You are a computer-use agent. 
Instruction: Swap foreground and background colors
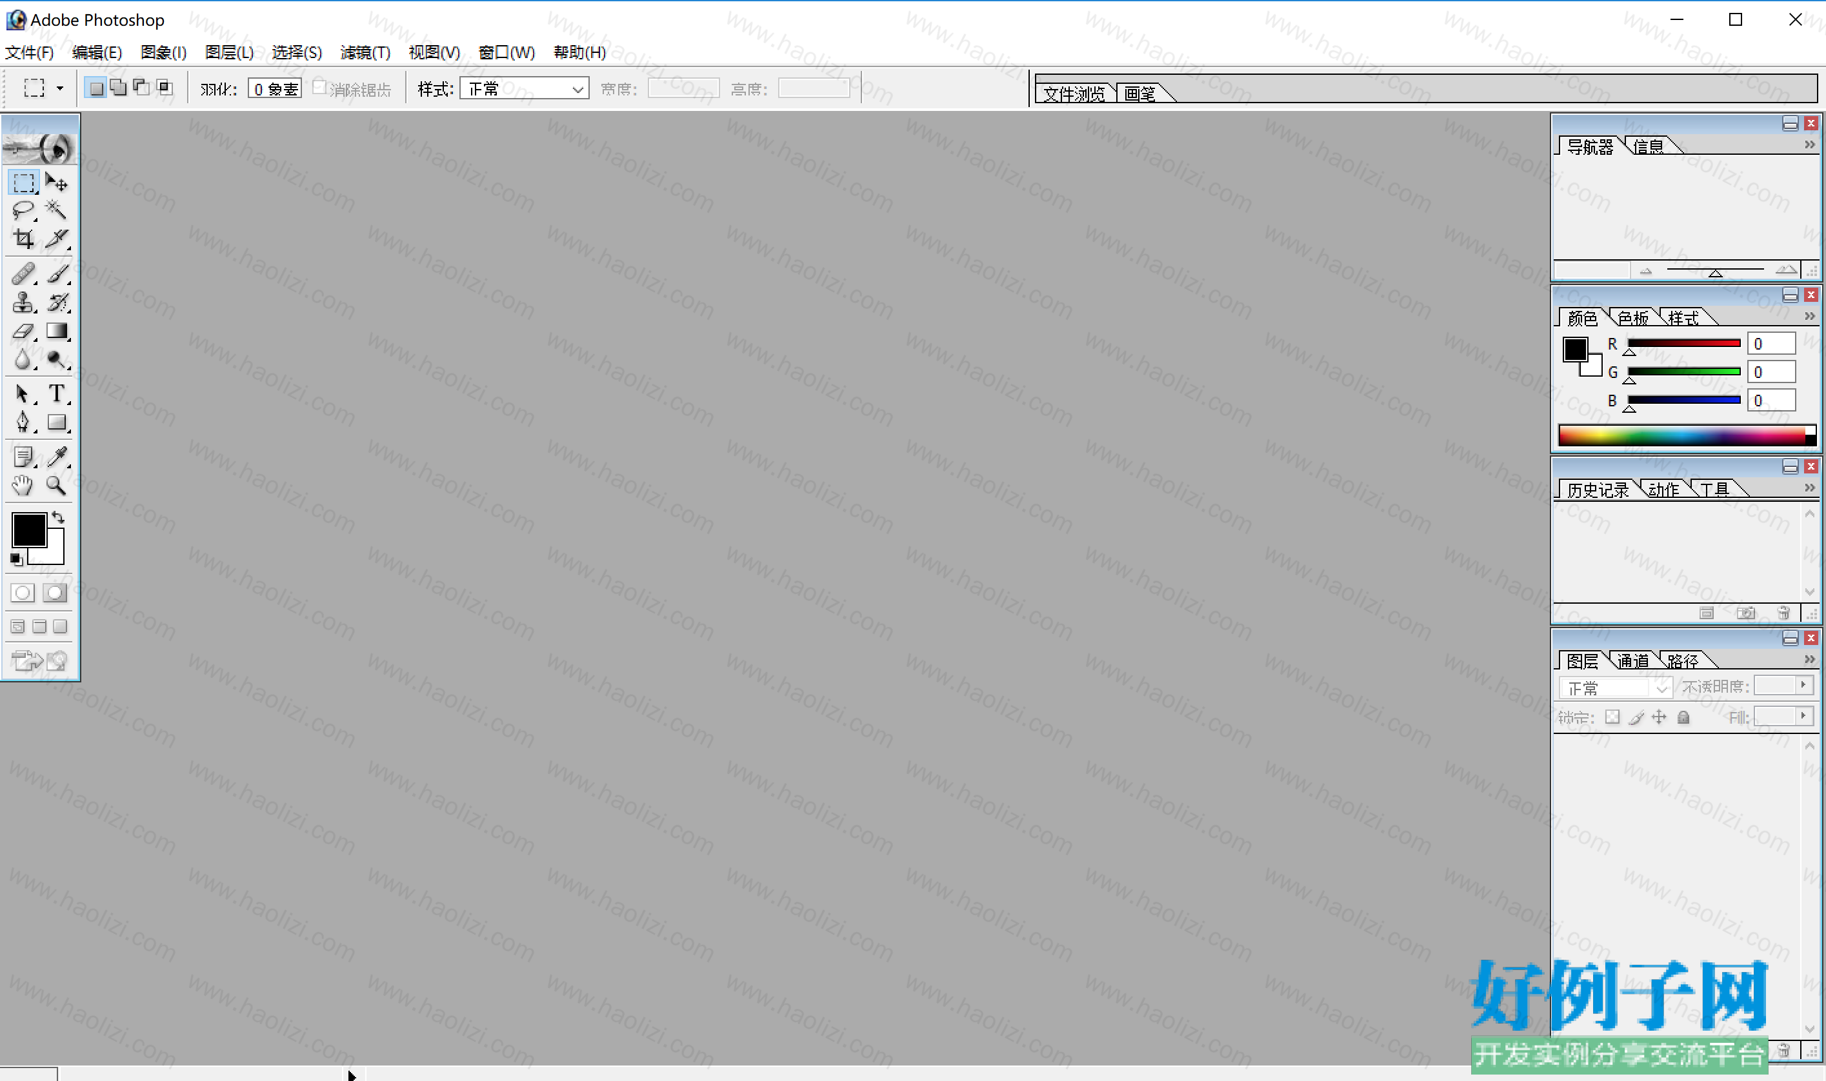click(x=58, y=518)
